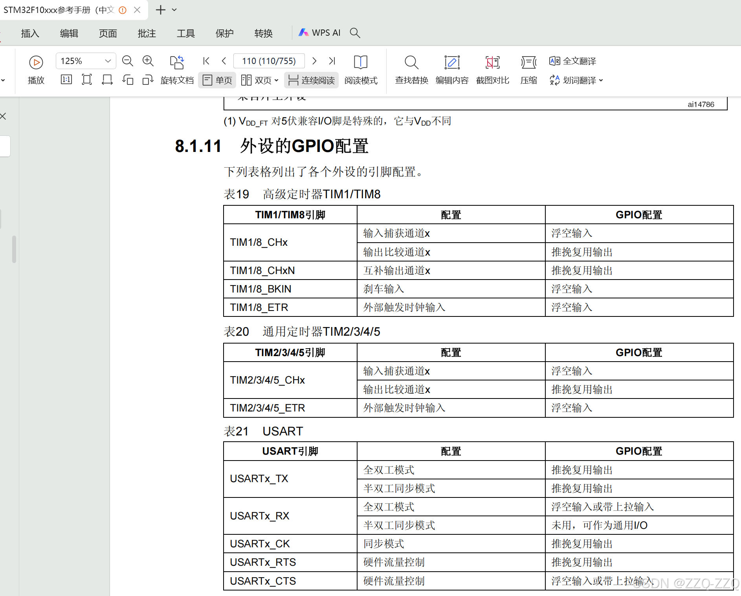Open the Page (页面) menu tab
The width and height of the screenshot is (741, 596).
coord(108,33)
